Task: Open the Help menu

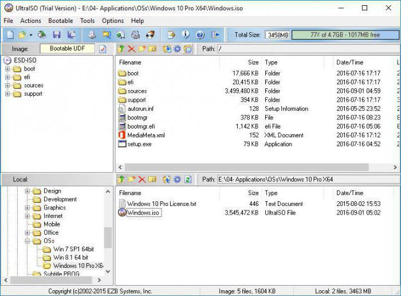Action: 137,21
